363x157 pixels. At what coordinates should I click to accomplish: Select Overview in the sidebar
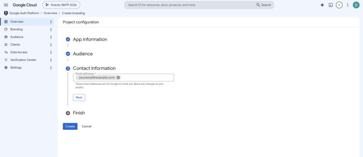[27, 22]
